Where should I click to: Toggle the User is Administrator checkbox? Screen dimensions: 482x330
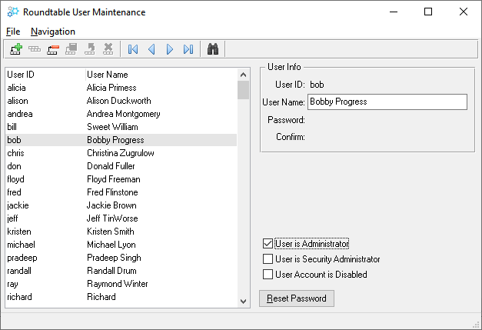coord(268,243)
